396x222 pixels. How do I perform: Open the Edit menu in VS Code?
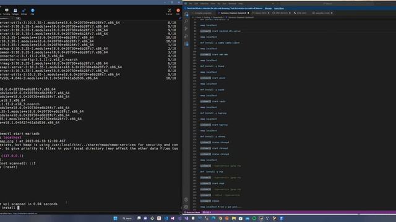(196, 4)
